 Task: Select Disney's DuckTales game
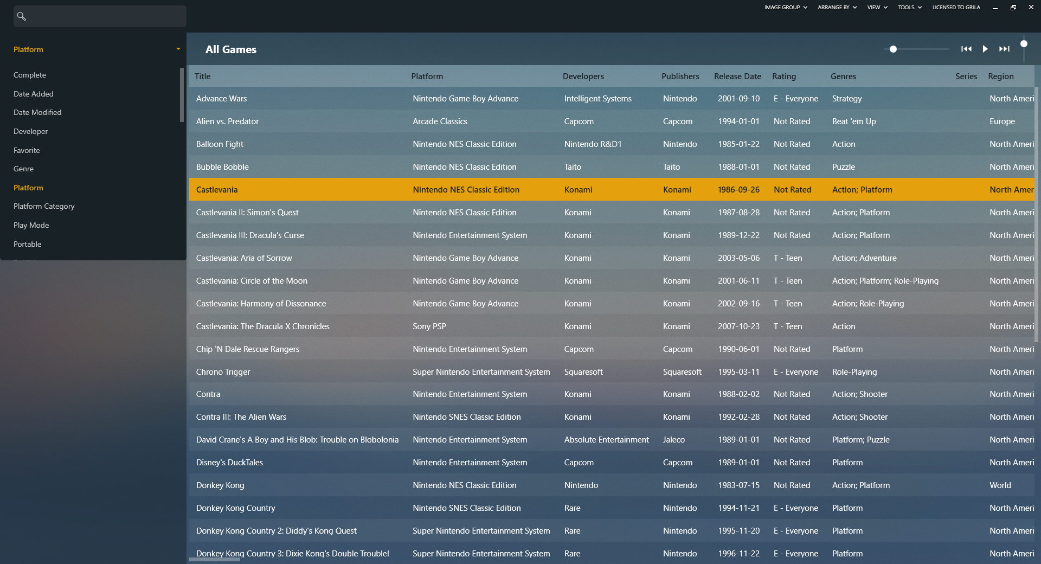(x=229, y=463)
